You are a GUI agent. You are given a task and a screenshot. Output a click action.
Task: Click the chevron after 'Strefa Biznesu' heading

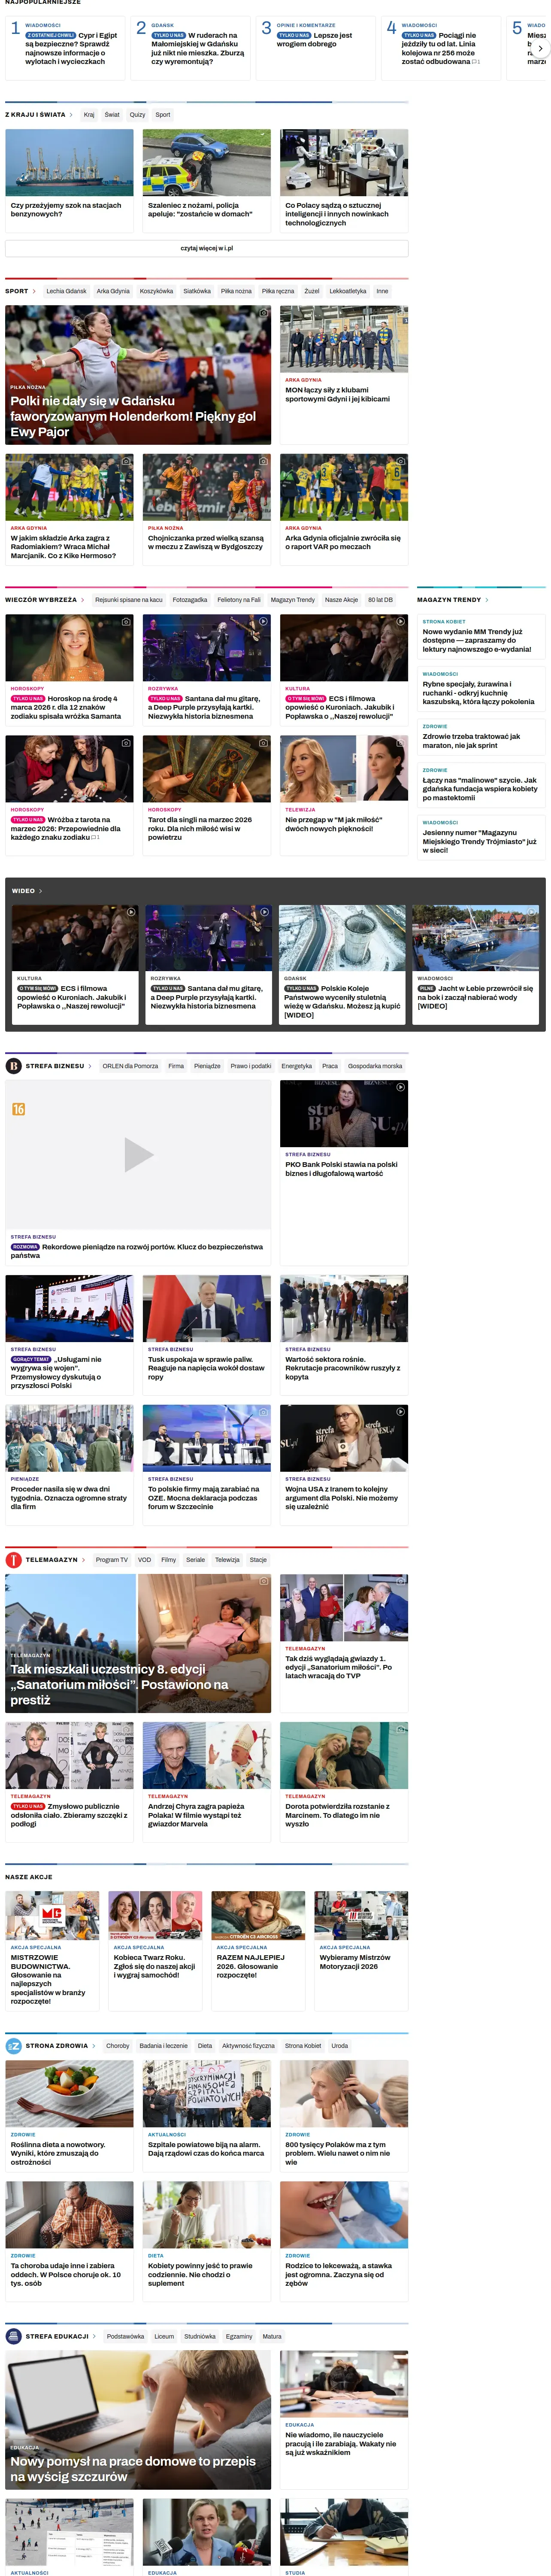(x=90, y=1066)
